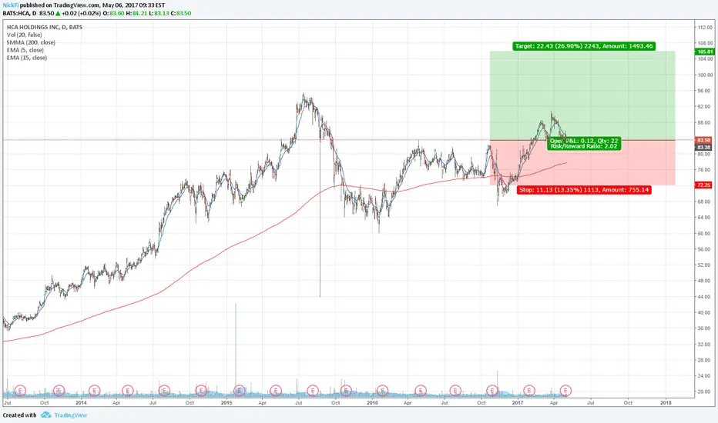This screenshot has width=718, height=423.
Task: Click the earnings marker right of Jul 2013
Action: [20, 390]
